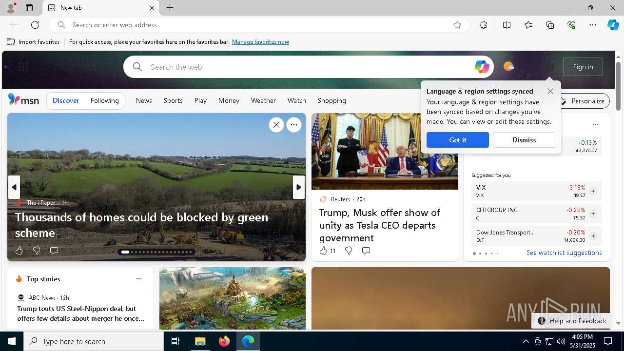624x351 pixels.
Task: Open the Watch section
Action: click(296, 100)
